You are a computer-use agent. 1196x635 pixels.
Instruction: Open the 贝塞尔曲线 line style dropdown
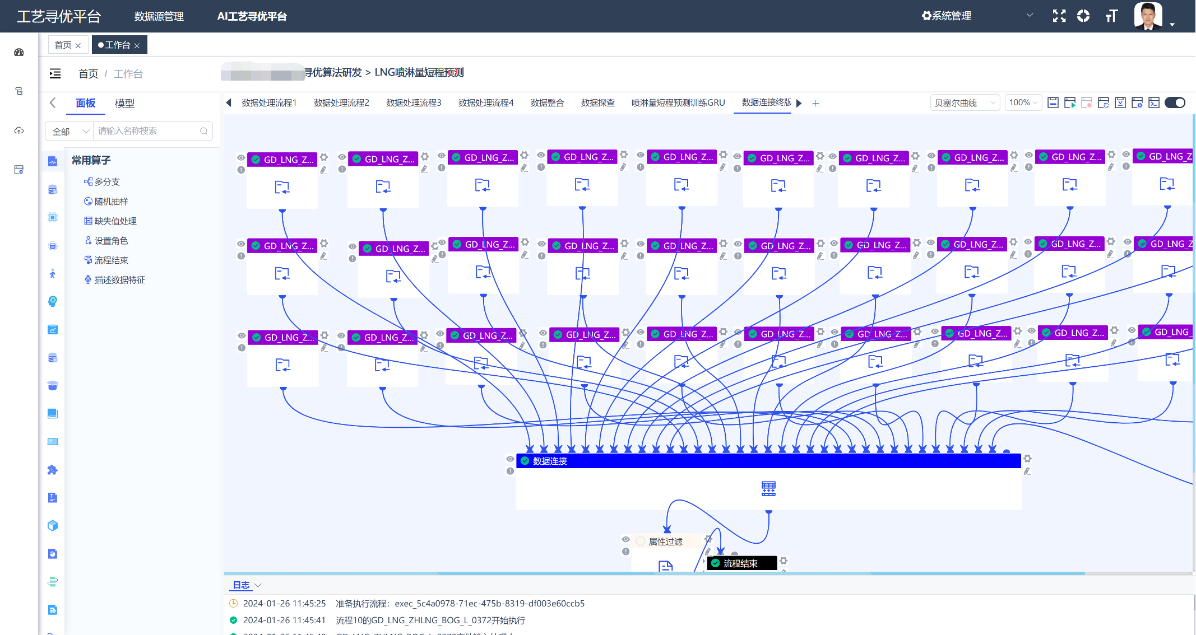click(x=965, y=103)
